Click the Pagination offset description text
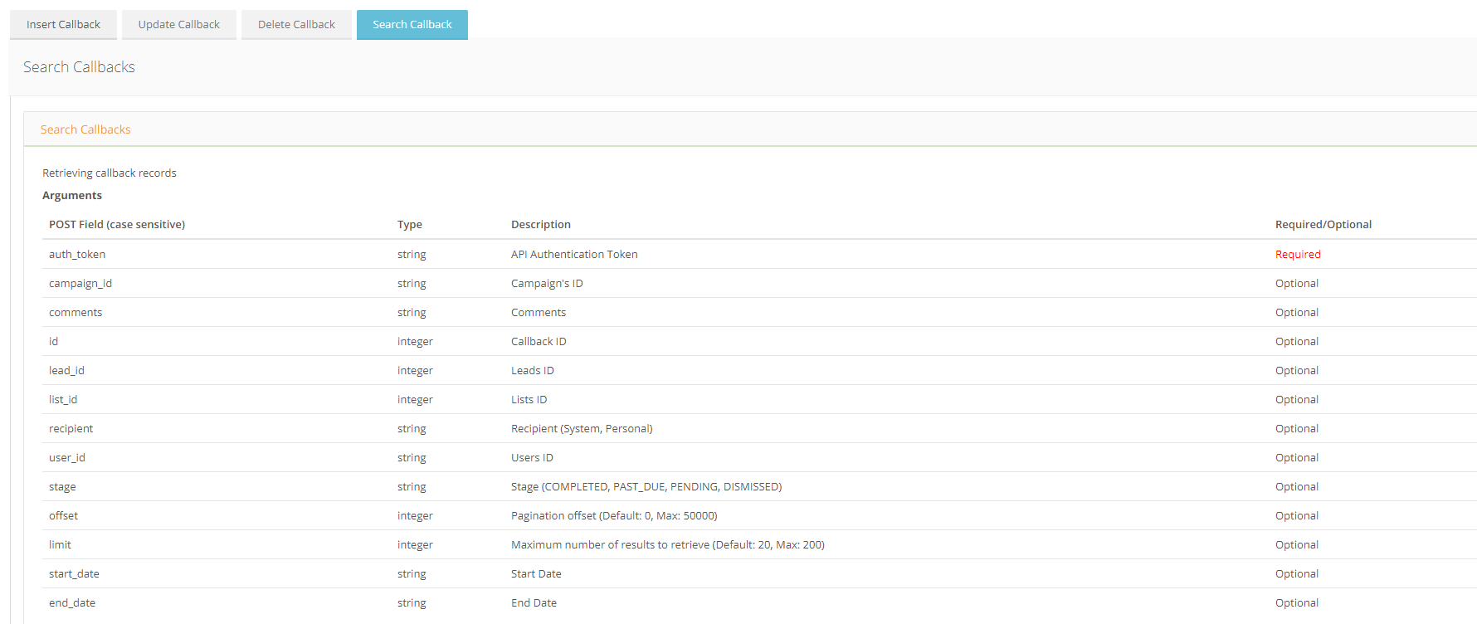The height and width of the screenshot is (624, 1477). tap(614, 516)
